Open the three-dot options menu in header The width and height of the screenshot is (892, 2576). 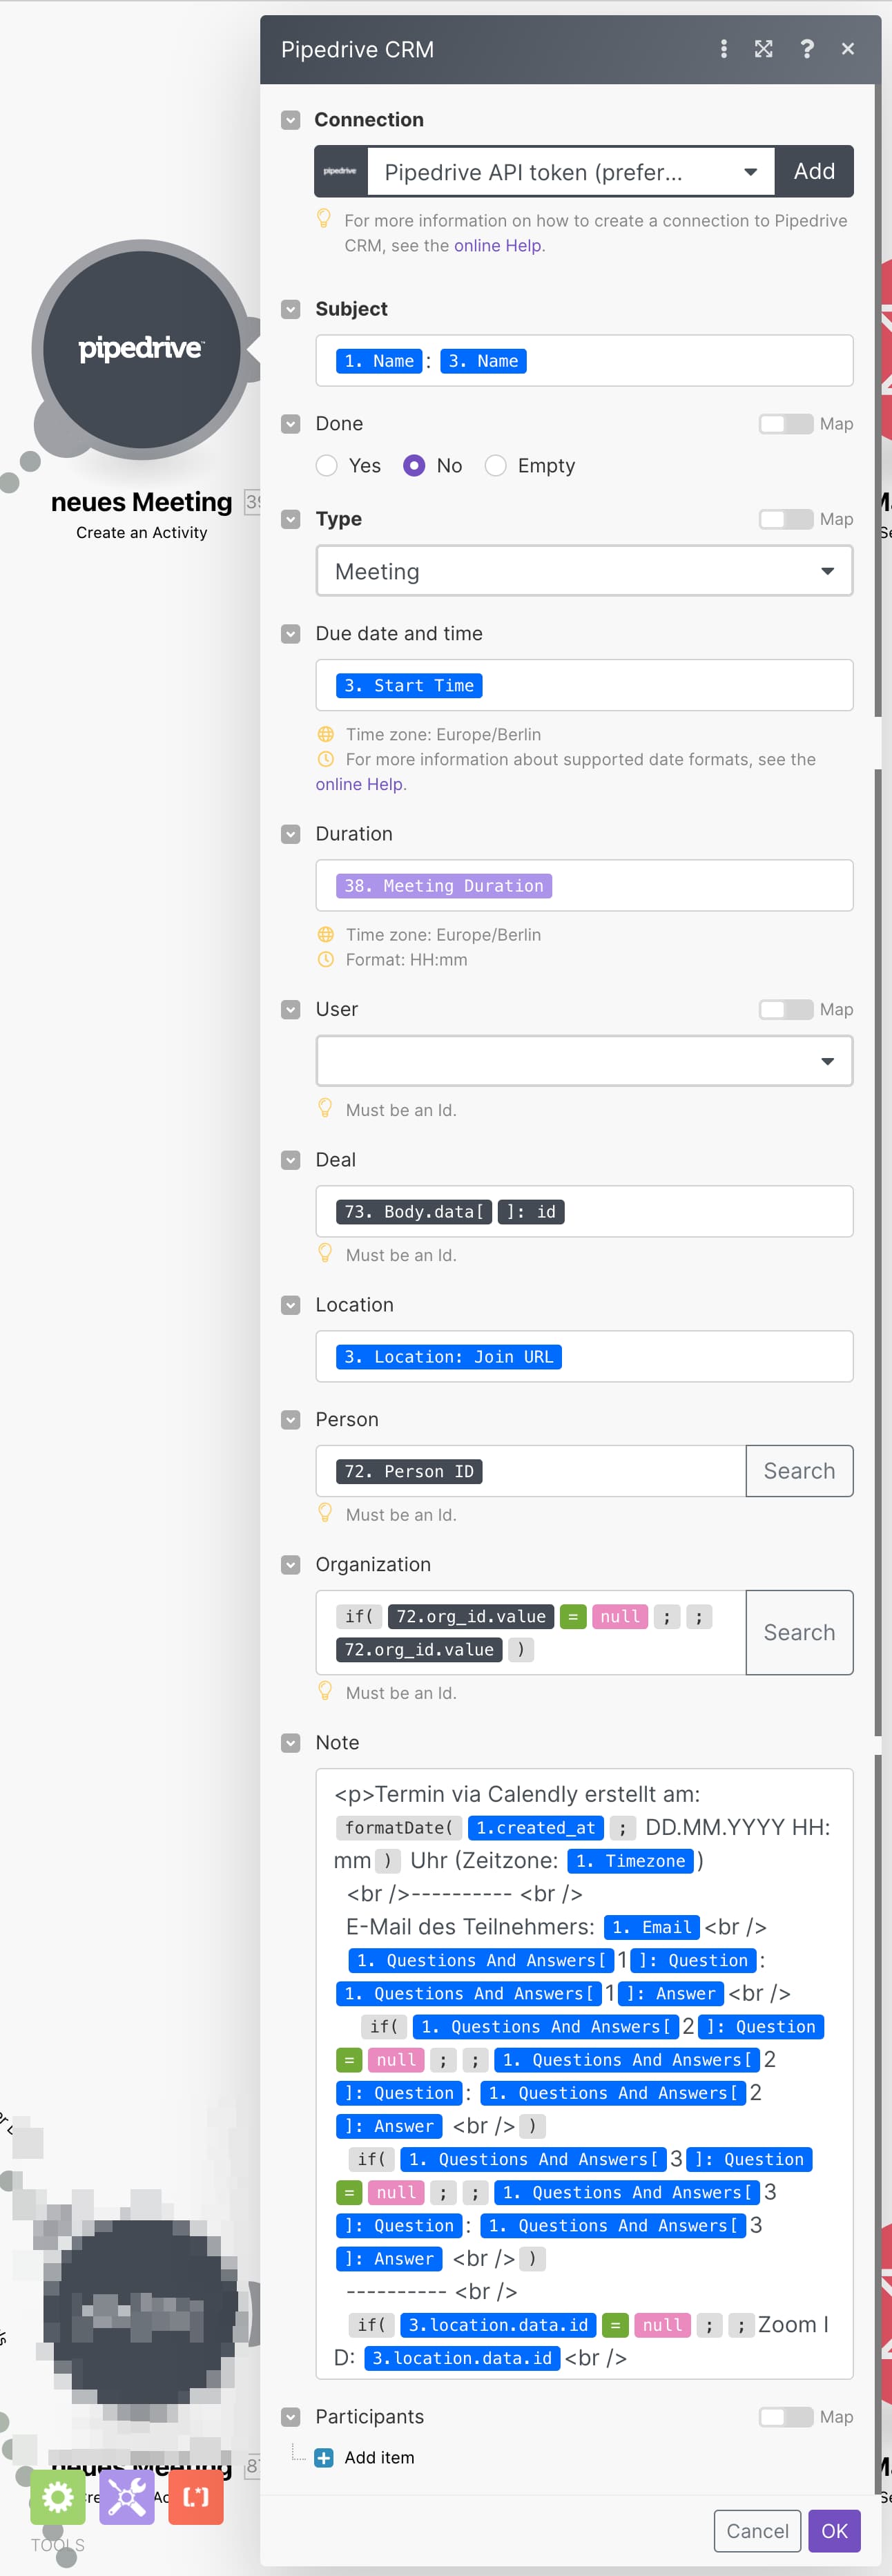click(724, 49)
